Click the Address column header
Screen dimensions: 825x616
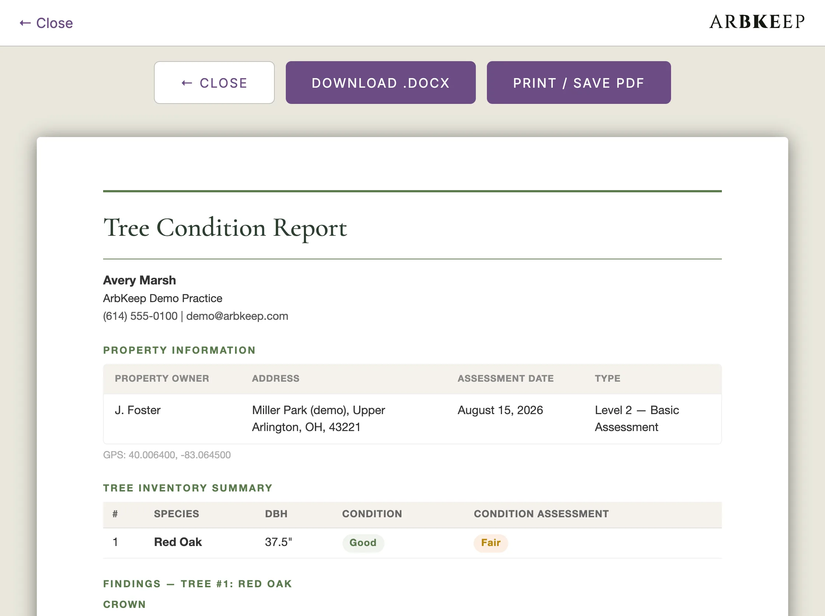tap(275, 378)
